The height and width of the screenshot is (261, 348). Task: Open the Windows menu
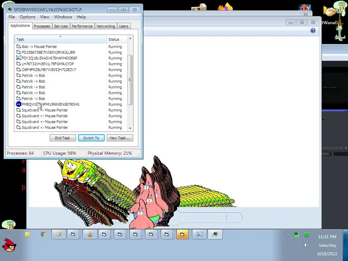[63, 17]
